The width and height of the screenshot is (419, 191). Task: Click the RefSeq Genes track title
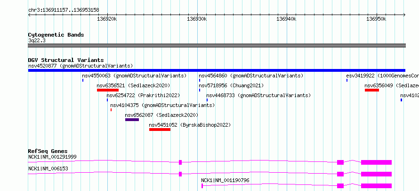pyautogui.click(x=48, y=151)
